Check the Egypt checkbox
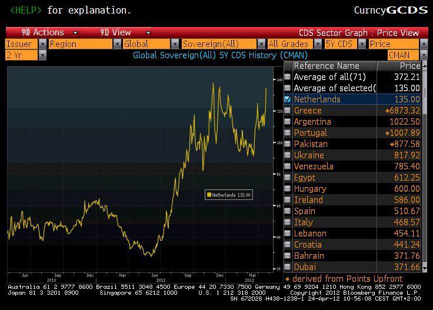 point(288,178)
